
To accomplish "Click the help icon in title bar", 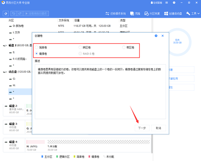I will [x=174, y=3].
